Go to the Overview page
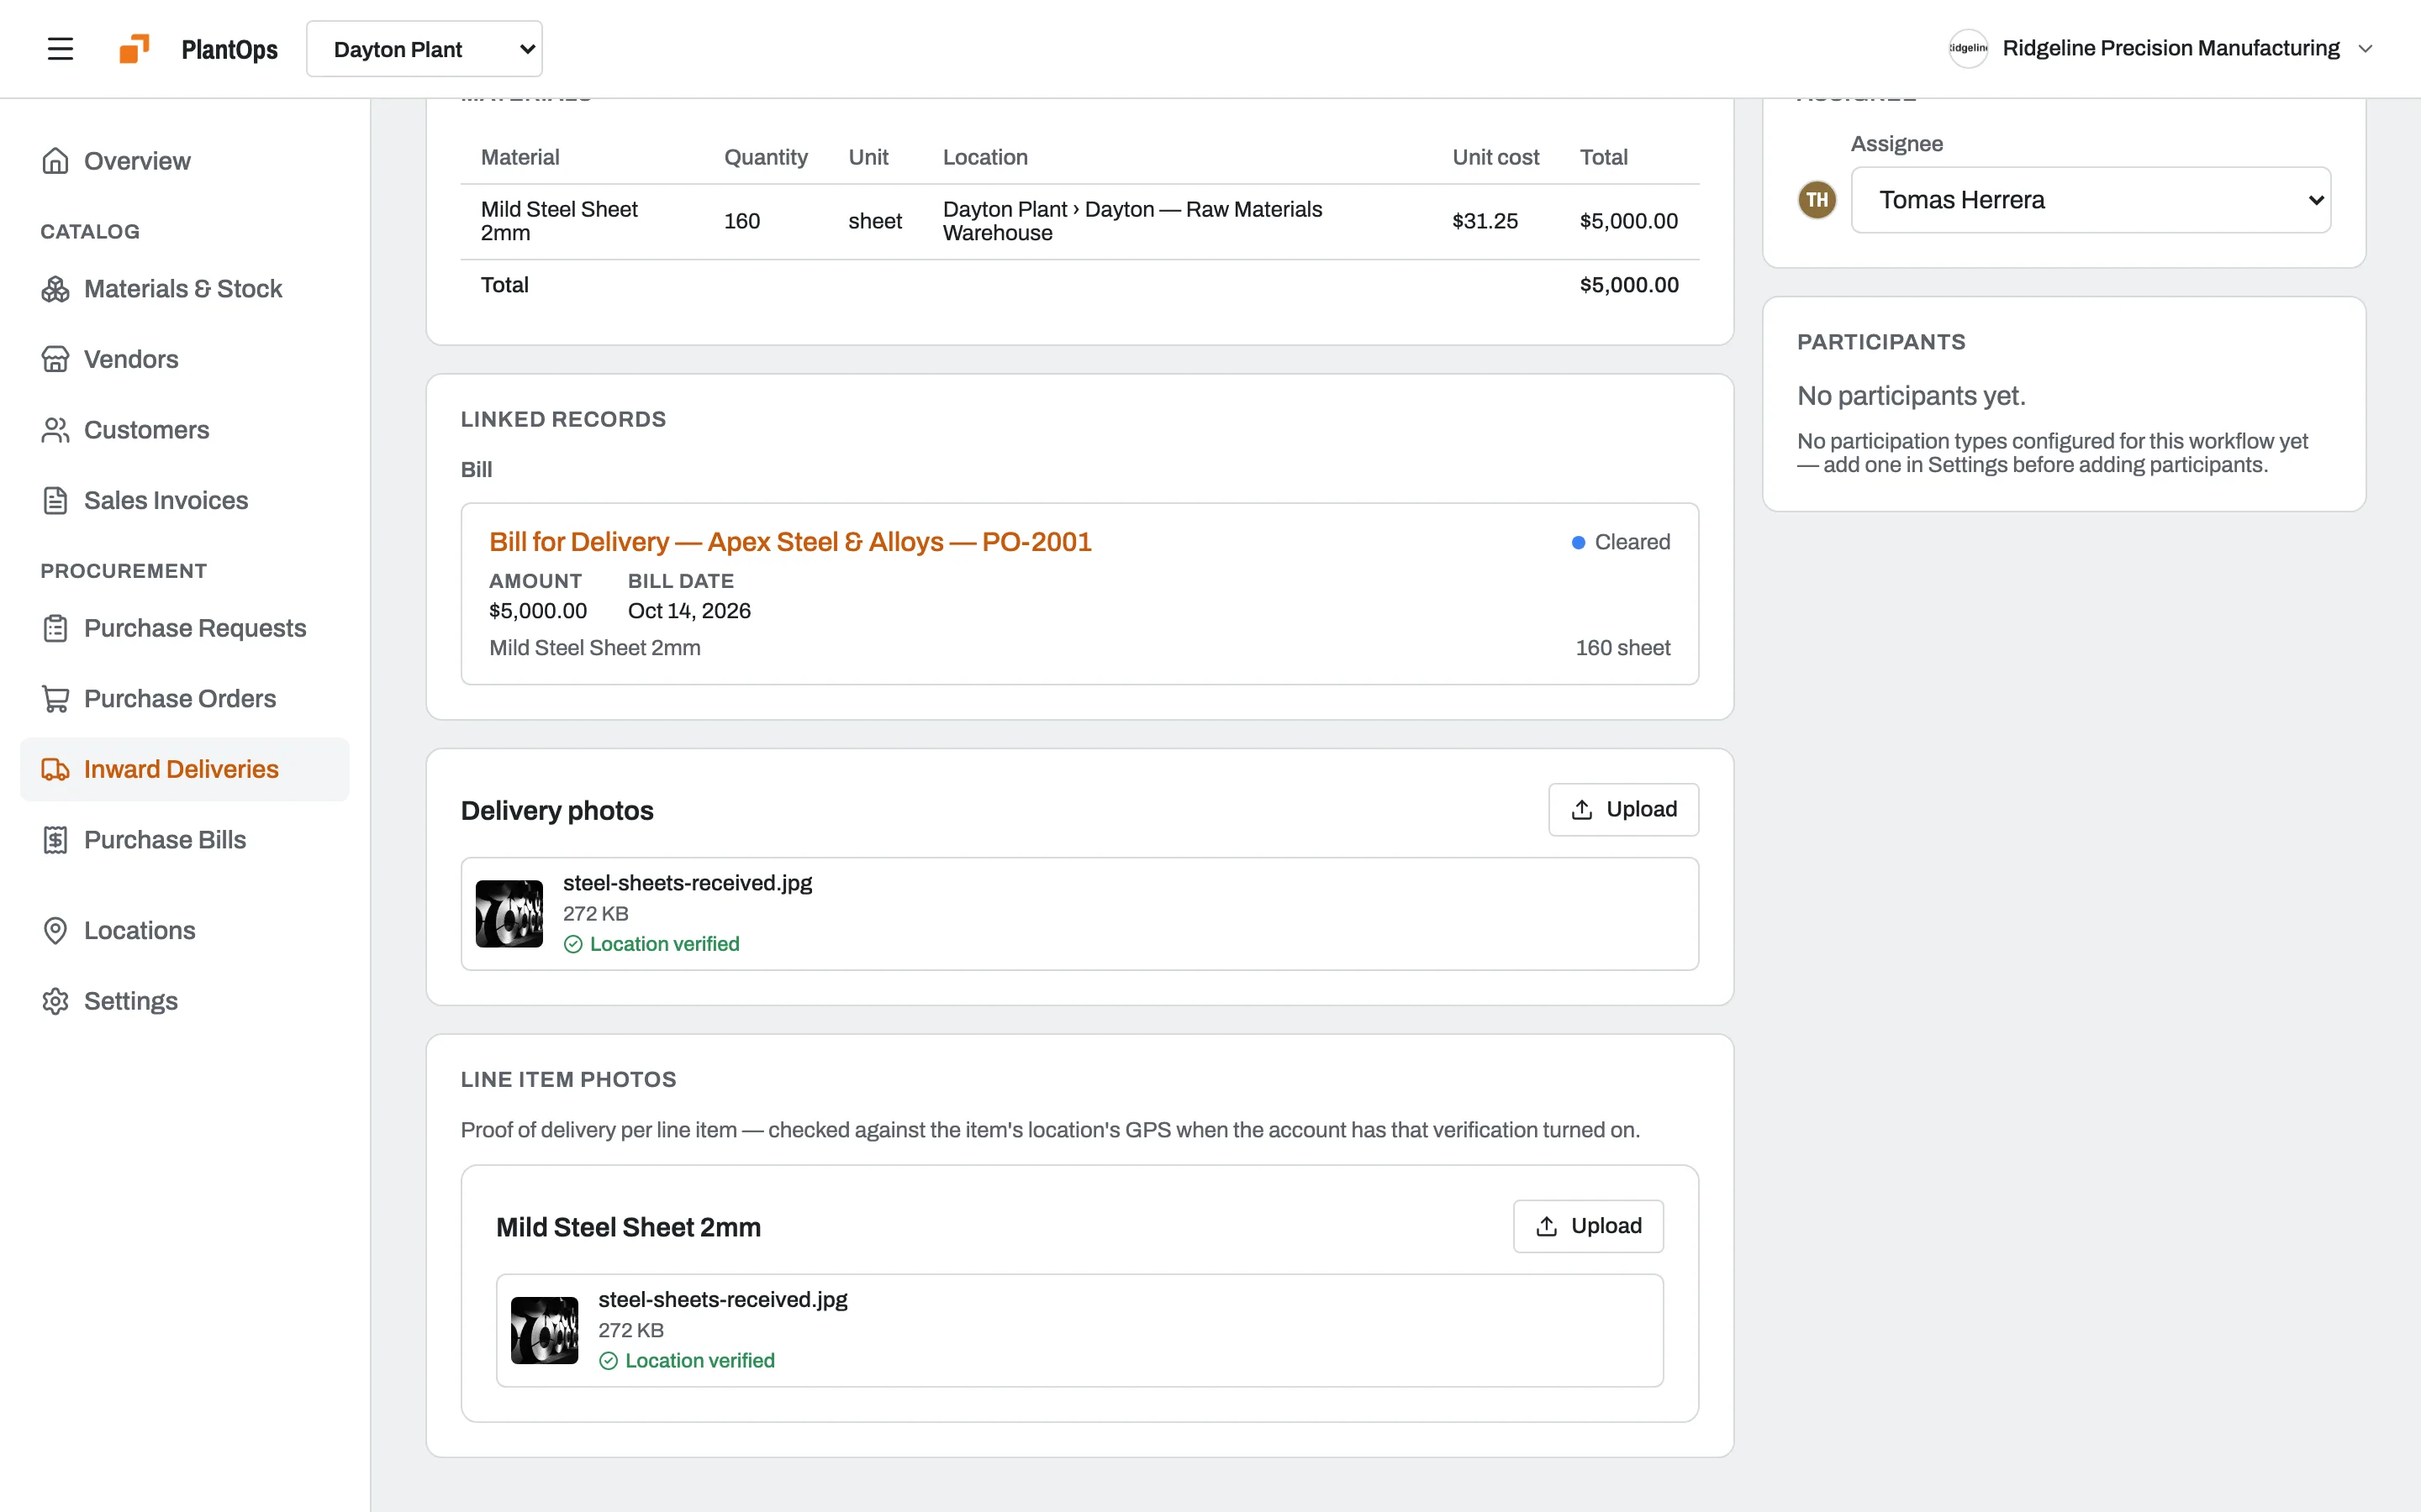This screenshot has height=1512, width=2421. click(185, 161)
